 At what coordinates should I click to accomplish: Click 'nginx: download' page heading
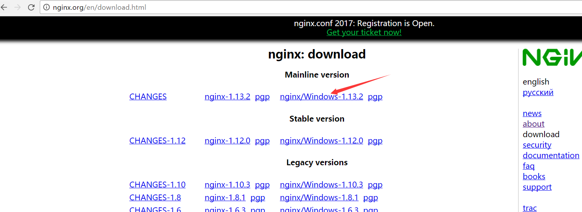tap(317, 54)
